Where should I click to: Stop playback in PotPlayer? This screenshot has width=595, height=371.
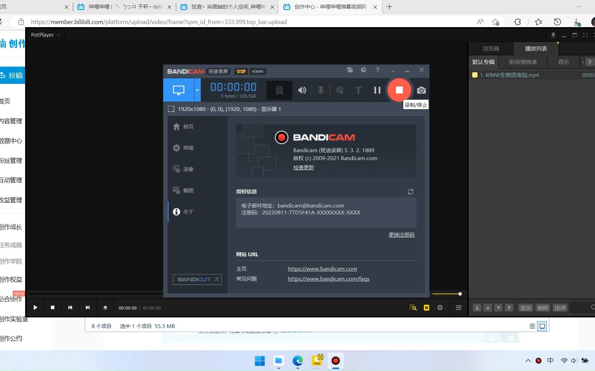53,308
